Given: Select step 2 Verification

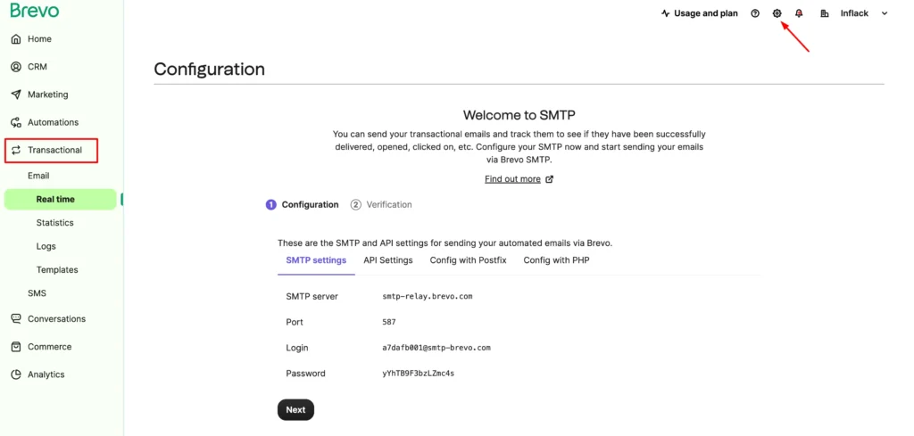Looking at the screenshot, I should (x=381, y=205).
